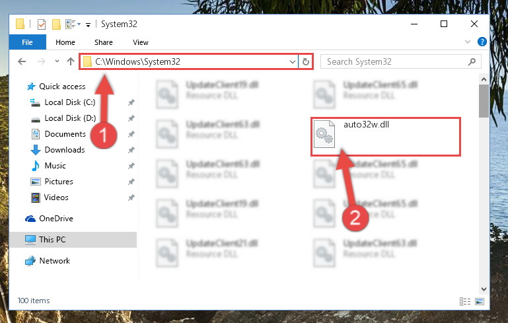508x323 pixels.
Task: Click the Back navigation arrow
Action: 22,61
